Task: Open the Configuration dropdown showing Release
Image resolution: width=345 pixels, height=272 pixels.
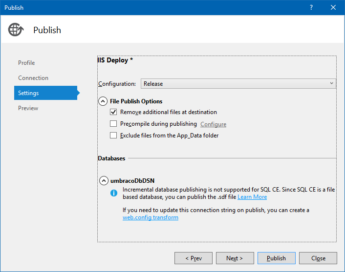Action: pos(238,84)
